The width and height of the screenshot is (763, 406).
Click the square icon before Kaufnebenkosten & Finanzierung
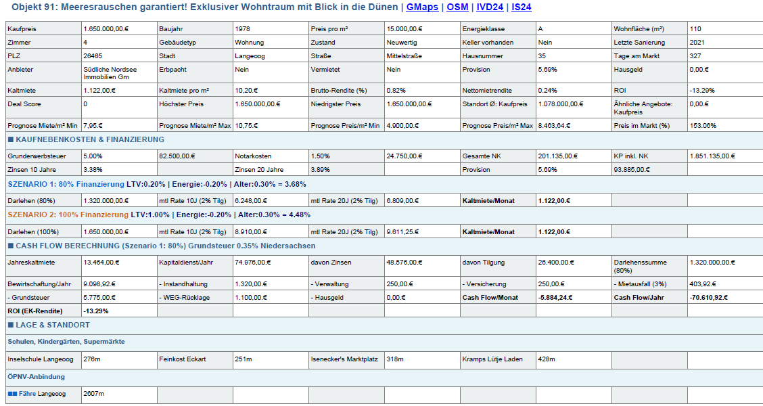[10, 140]
